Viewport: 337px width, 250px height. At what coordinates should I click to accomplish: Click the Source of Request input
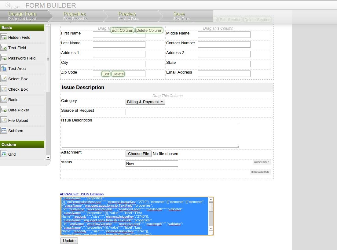click(152, 112)
